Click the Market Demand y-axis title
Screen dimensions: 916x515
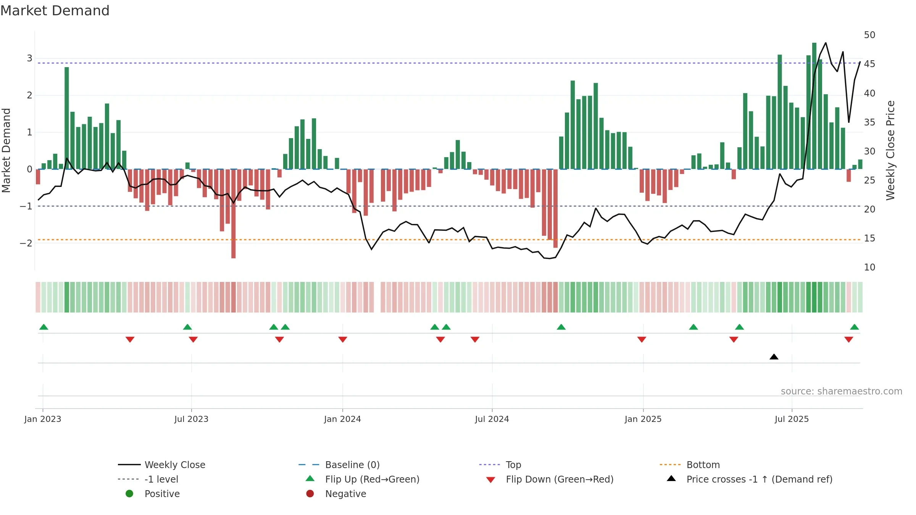(x=6, y=150)
